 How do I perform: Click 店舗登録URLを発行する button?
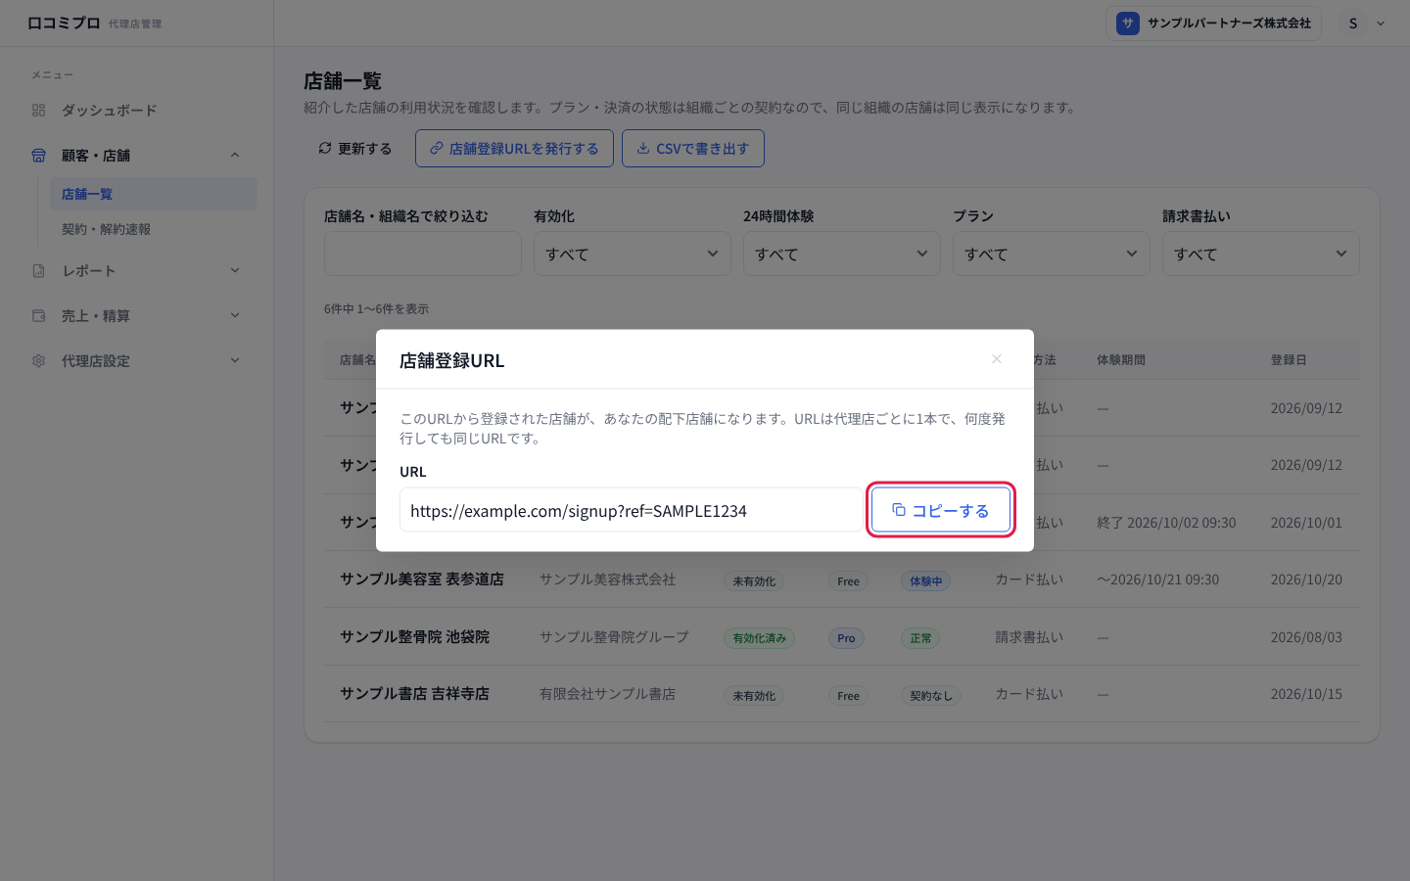click(x=514, y=149)
